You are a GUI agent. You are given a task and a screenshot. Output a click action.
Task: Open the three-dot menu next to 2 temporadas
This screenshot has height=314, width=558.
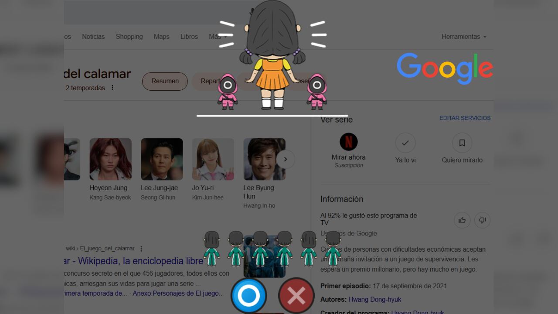tap(112, 88)
